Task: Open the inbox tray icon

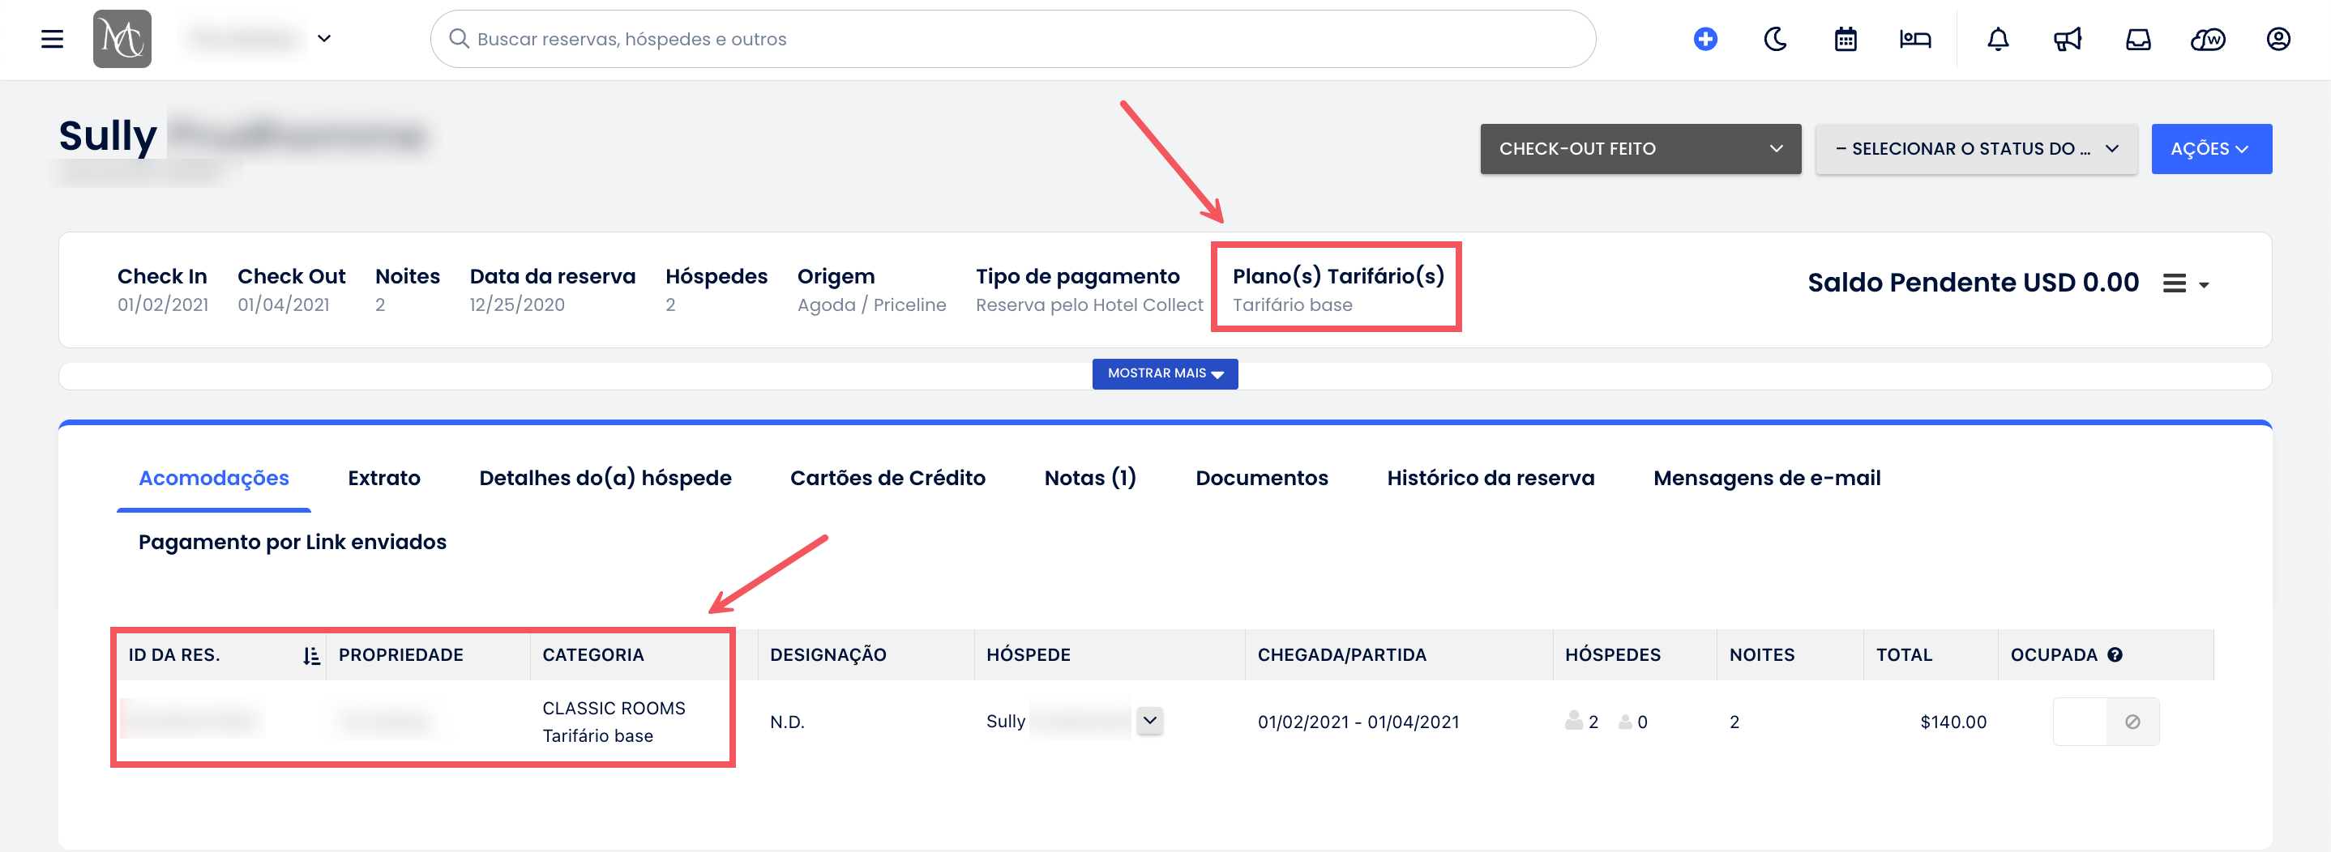Action: pyautogui.click(x=2137, y=39)
